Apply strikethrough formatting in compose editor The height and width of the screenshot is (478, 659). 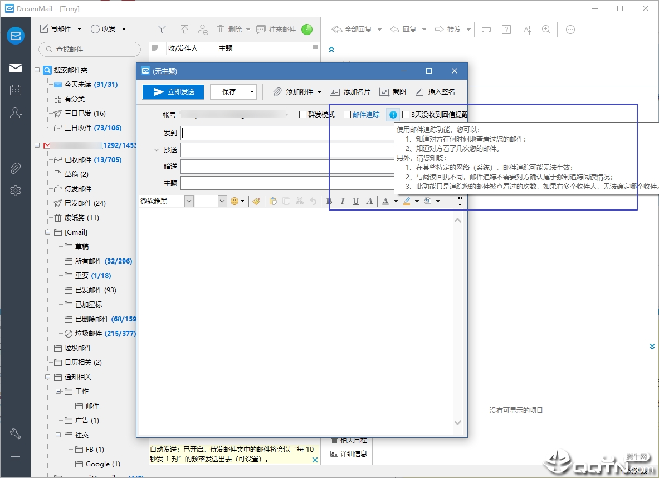[369, 201]
